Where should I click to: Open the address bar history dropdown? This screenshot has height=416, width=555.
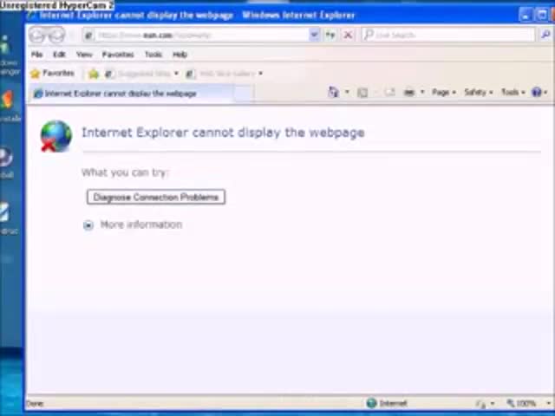pyautogui.click(x=314, y=35)
